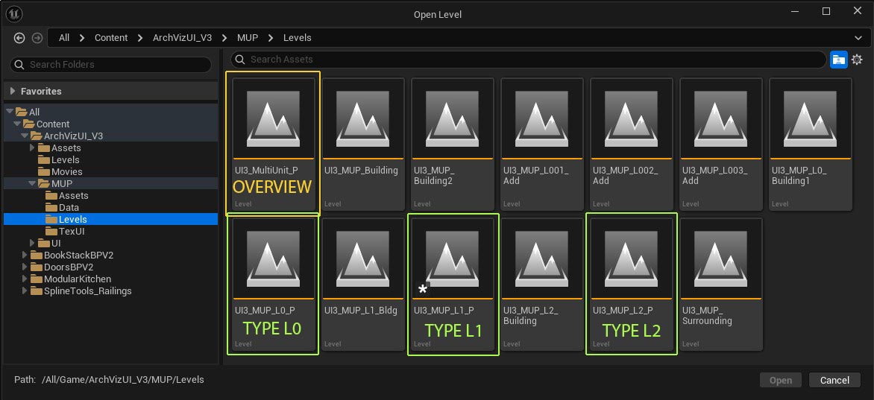Expand the BookStackBPV2 folder arrow
The width and height of the screenshot is (874, 400).
pyautogui.click(x=25, y=255)
